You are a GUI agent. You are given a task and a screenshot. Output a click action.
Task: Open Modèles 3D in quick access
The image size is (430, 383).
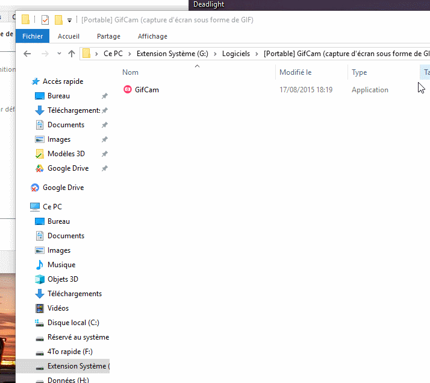point(66,154)
